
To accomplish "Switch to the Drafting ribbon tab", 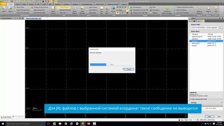I will point(75,4).
